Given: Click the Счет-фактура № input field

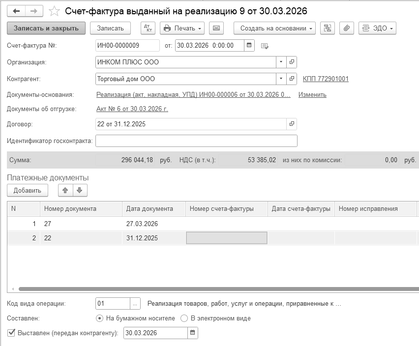Looking at the screenshot, I should pos(127,45).
